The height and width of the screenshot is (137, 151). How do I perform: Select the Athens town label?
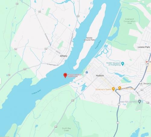click(x=63, y=56)
